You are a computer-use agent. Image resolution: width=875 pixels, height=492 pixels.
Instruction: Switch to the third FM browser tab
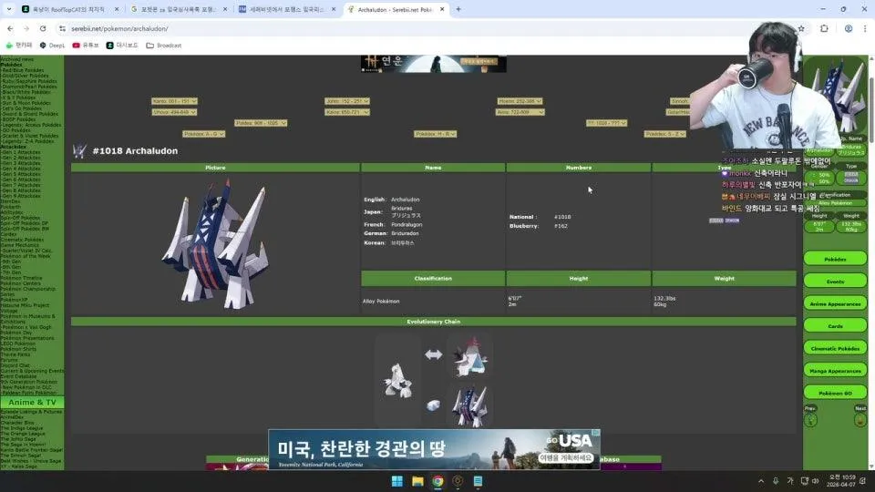(x=287, y=9)
